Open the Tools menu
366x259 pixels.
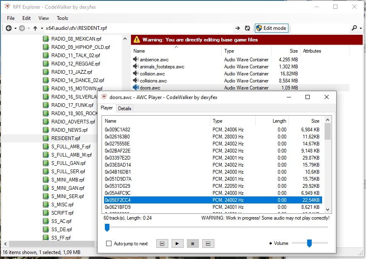coord(62,18)
